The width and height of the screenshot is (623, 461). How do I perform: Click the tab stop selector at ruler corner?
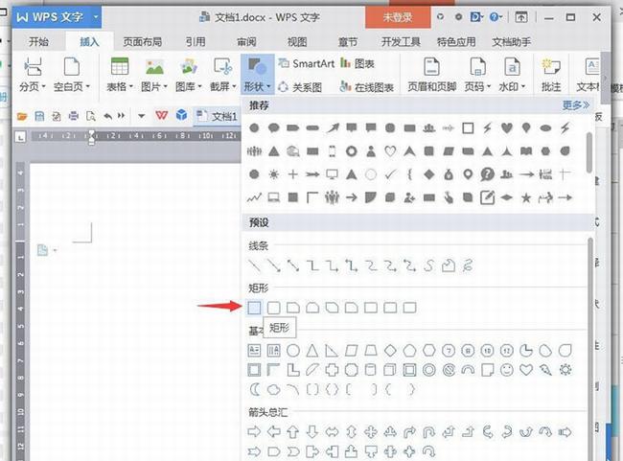pyautogui.click(x=20, y=137)
